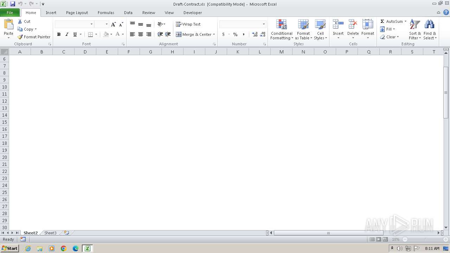Switch to the Sheet3 tab
Screen dimensions: 450x253
coord(50,233)
